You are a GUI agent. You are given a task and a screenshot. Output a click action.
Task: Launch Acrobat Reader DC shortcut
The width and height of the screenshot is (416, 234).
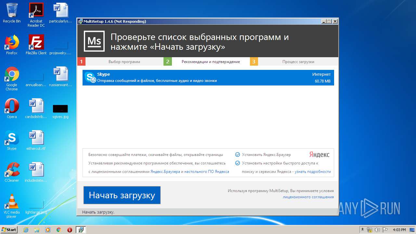click(x=36, y=15)
